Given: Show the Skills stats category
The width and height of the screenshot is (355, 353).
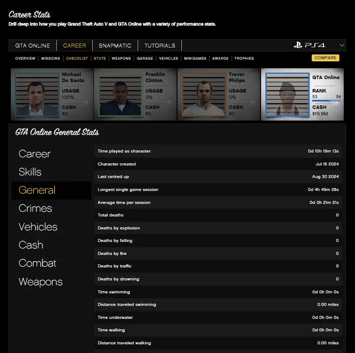Looking at the screenshot, I should coord(30,172).
